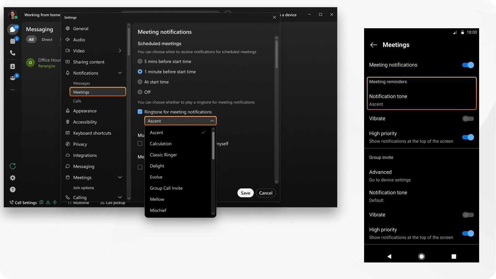Toggle mobile Meeting notifications switch

468,65
